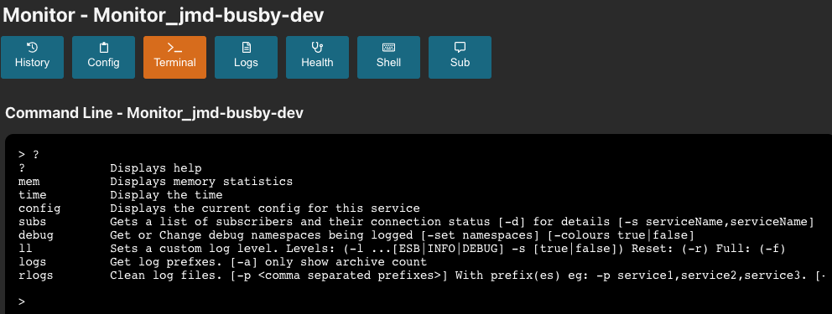Click 'Displays memory statistics' description
Screen dimensions: 832x314
(201, 182)
